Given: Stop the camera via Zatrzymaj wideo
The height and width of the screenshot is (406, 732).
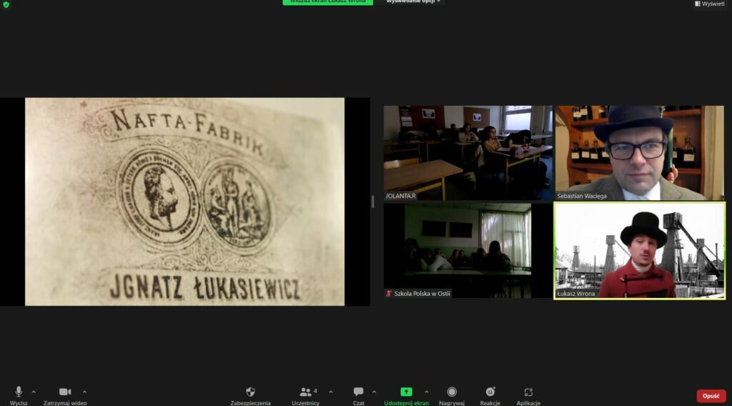Looking at the screenshot, I should tap(65, 392).
